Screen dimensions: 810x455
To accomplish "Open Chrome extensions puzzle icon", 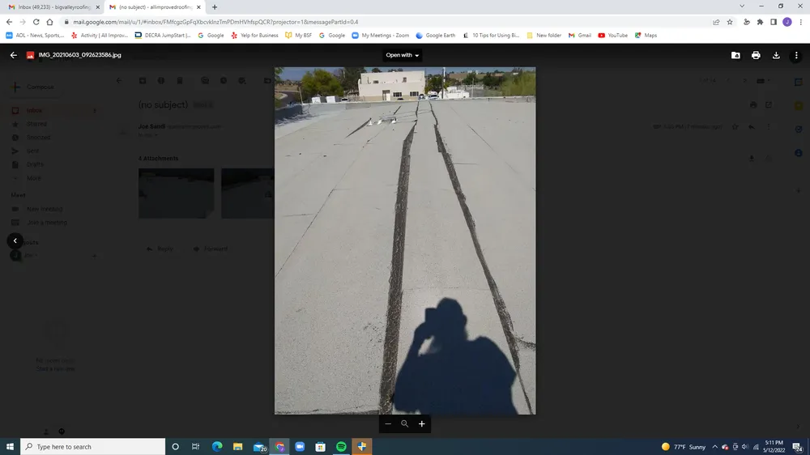I will [760, 22].
